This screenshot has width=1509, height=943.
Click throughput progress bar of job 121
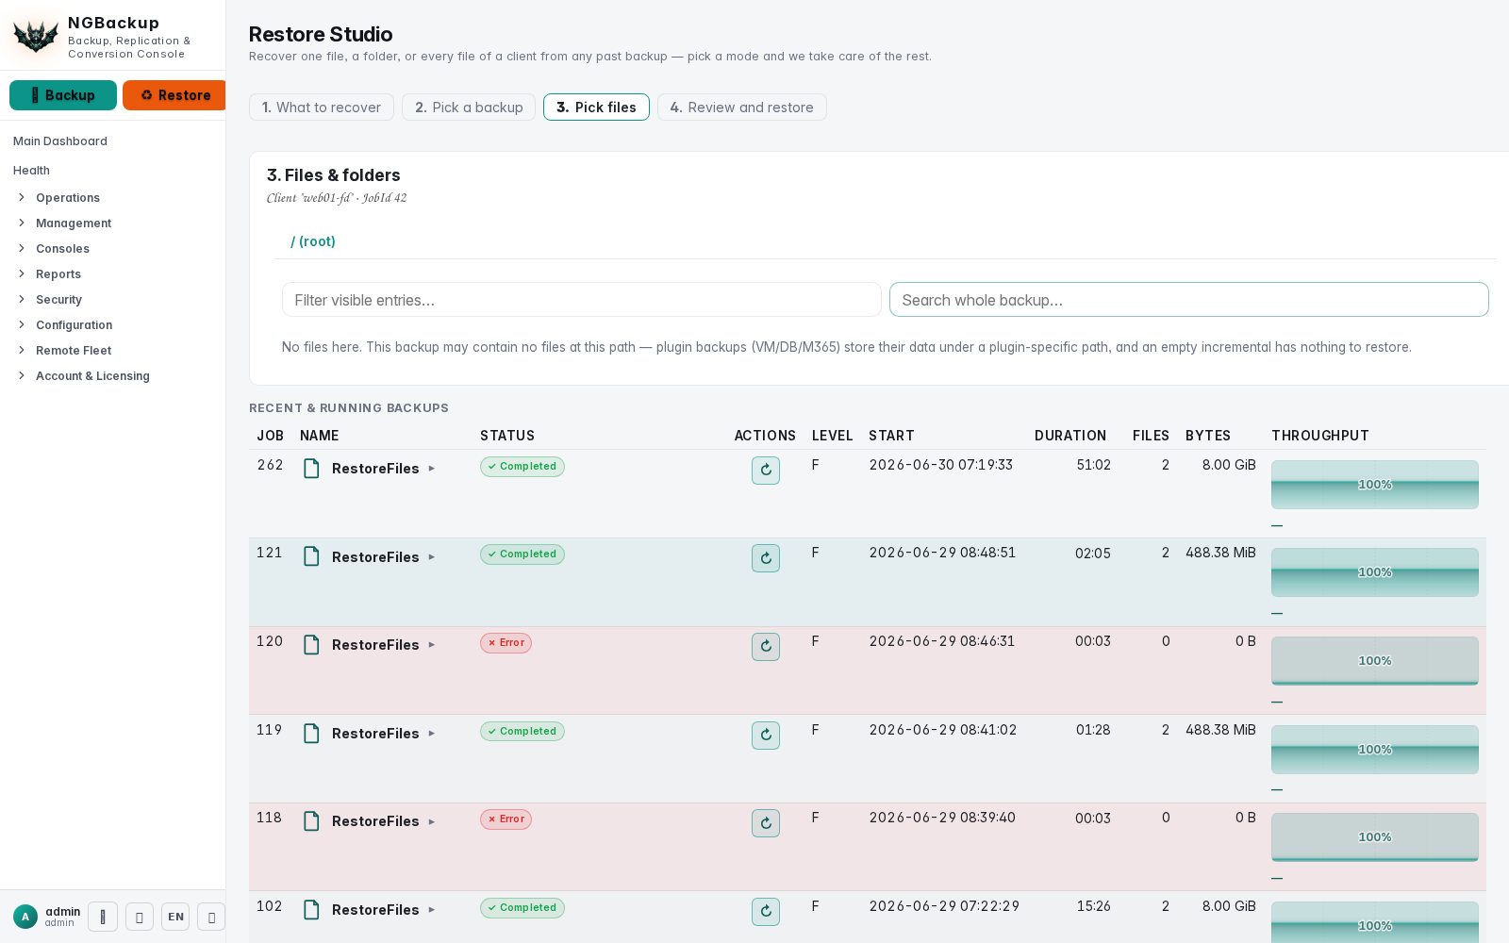coord(1375,572)
